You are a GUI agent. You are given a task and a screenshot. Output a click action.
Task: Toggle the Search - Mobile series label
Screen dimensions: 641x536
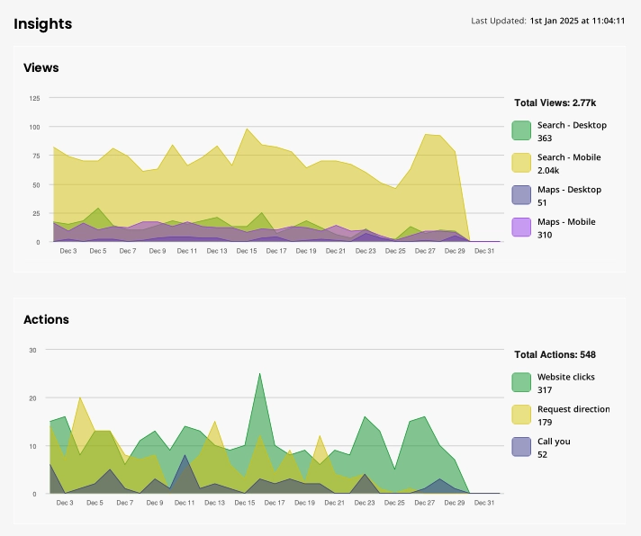coord(569,157)
